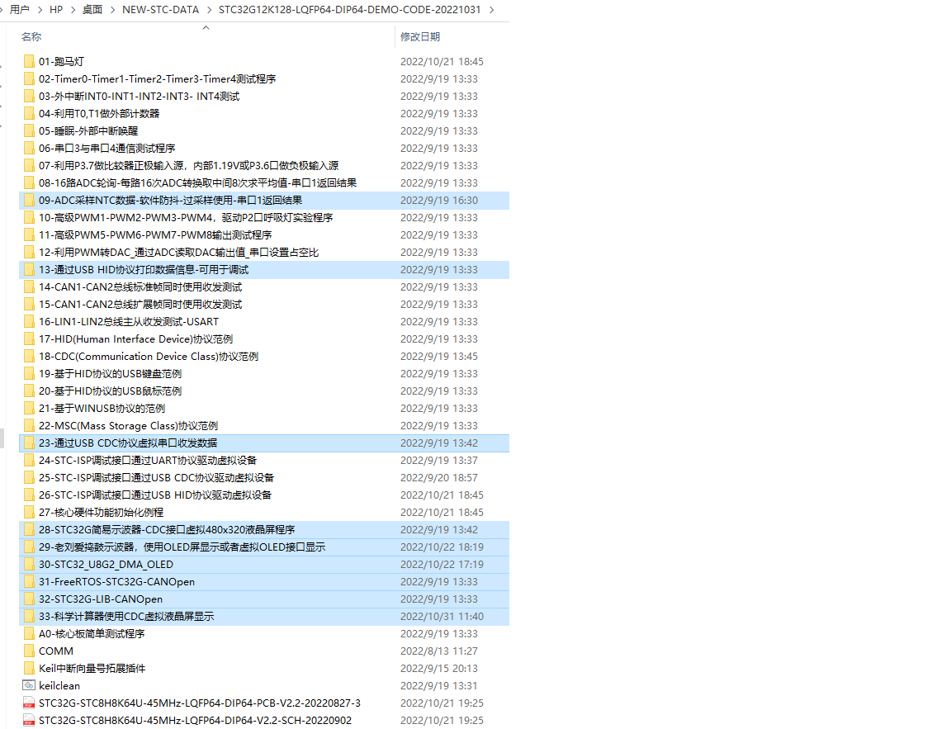Click folder icon of Keil中断向量号拓展插件
Image resolution: width=951 pixels, height=729 pixels.
coord(29,669)
